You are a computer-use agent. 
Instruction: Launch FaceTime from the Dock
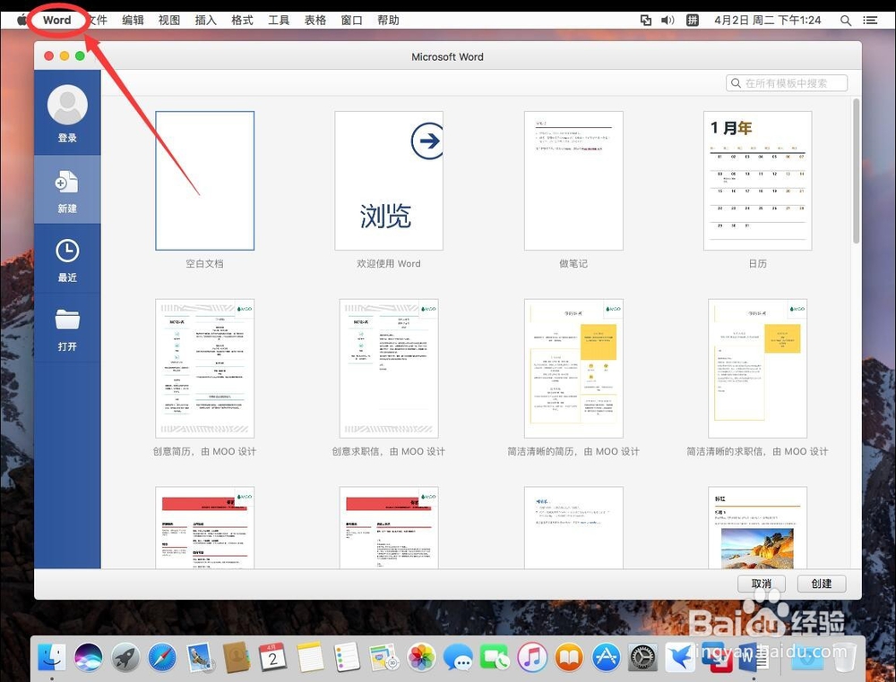[x=495, y=658]
